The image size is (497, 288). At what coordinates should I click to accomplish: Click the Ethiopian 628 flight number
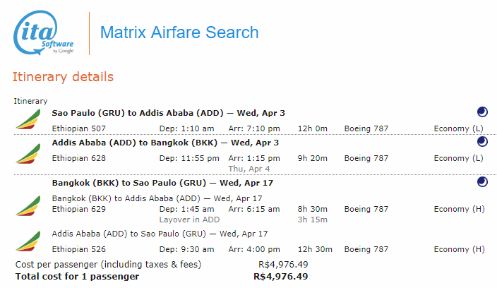pyautogui.click(x=78, y=158)
